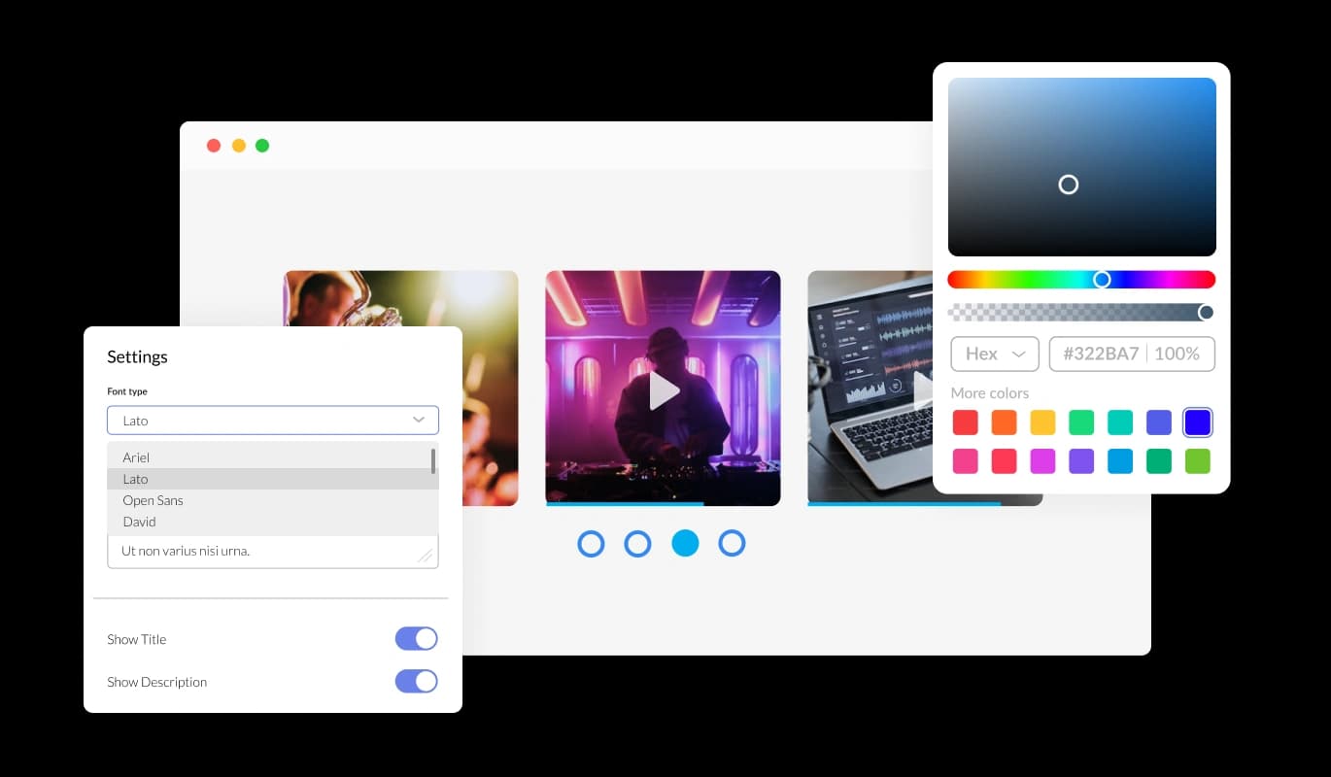Screen dimensions: 1331x777
Task: Click the opacity slider handle
Action: (1206, 312)
